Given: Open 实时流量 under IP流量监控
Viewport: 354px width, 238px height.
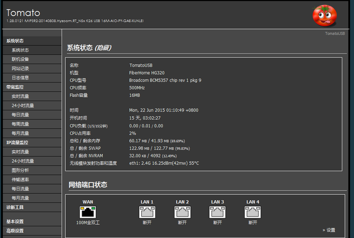Looking at the screenshot, I should tap(32, 152).
